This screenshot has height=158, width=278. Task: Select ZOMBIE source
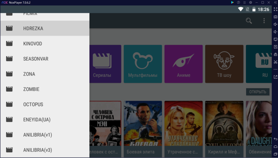(x=45, y=89)
